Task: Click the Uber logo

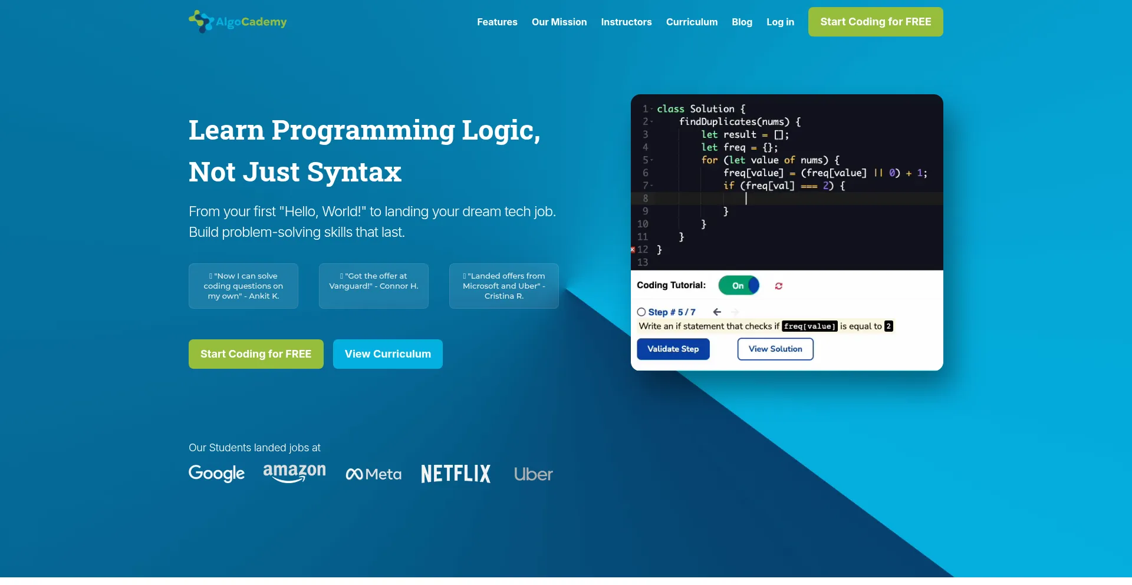Action: pyautogui.click(x=533, y=474)
